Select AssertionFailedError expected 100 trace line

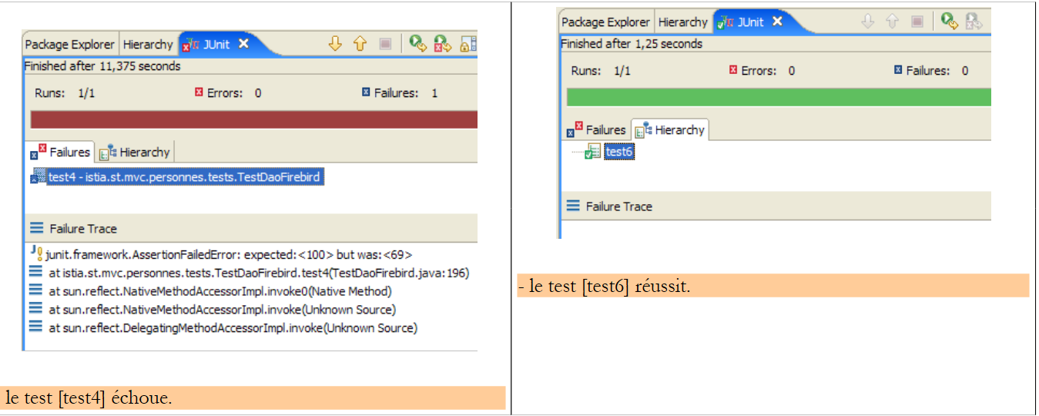229,254
